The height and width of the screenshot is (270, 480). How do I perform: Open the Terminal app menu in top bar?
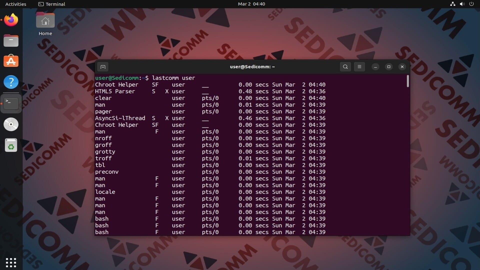[52, 4]
